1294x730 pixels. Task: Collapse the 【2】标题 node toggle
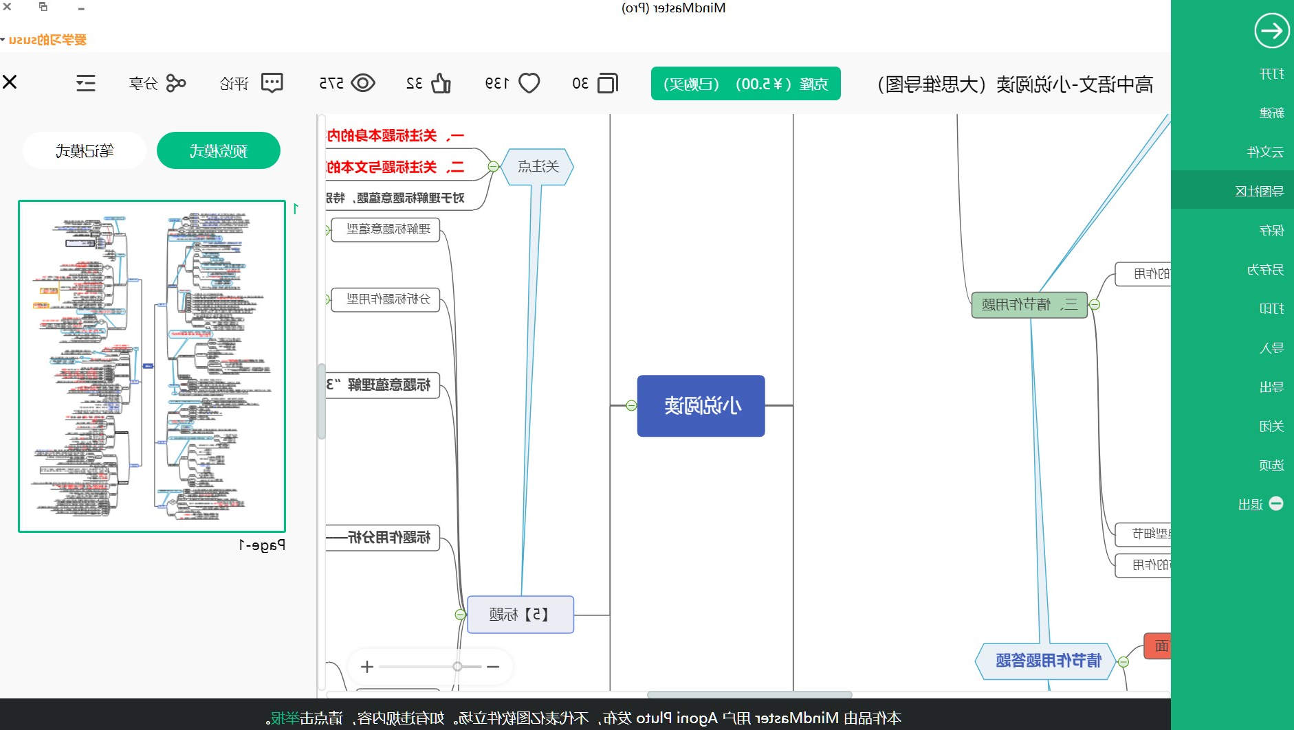460,615
